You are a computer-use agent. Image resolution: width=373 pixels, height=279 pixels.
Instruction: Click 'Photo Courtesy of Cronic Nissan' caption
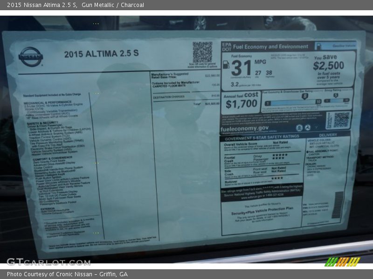[x=49, y=274]
